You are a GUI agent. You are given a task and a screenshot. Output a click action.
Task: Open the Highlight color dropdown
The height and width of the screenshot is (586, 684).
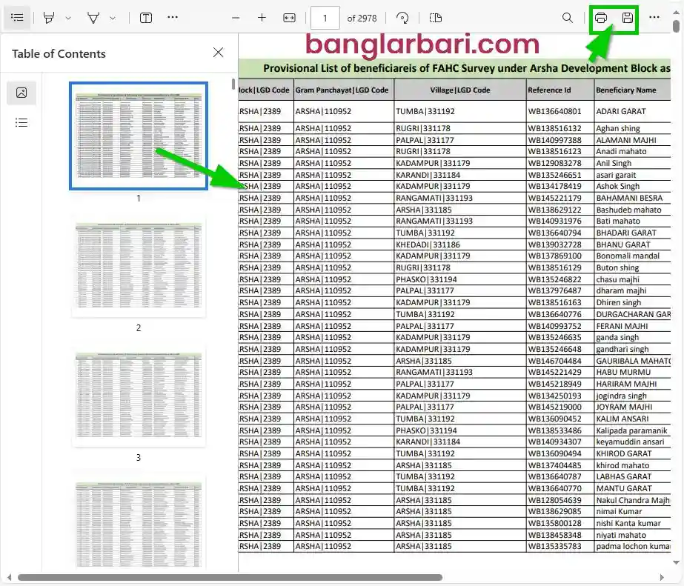click(68, 17)
